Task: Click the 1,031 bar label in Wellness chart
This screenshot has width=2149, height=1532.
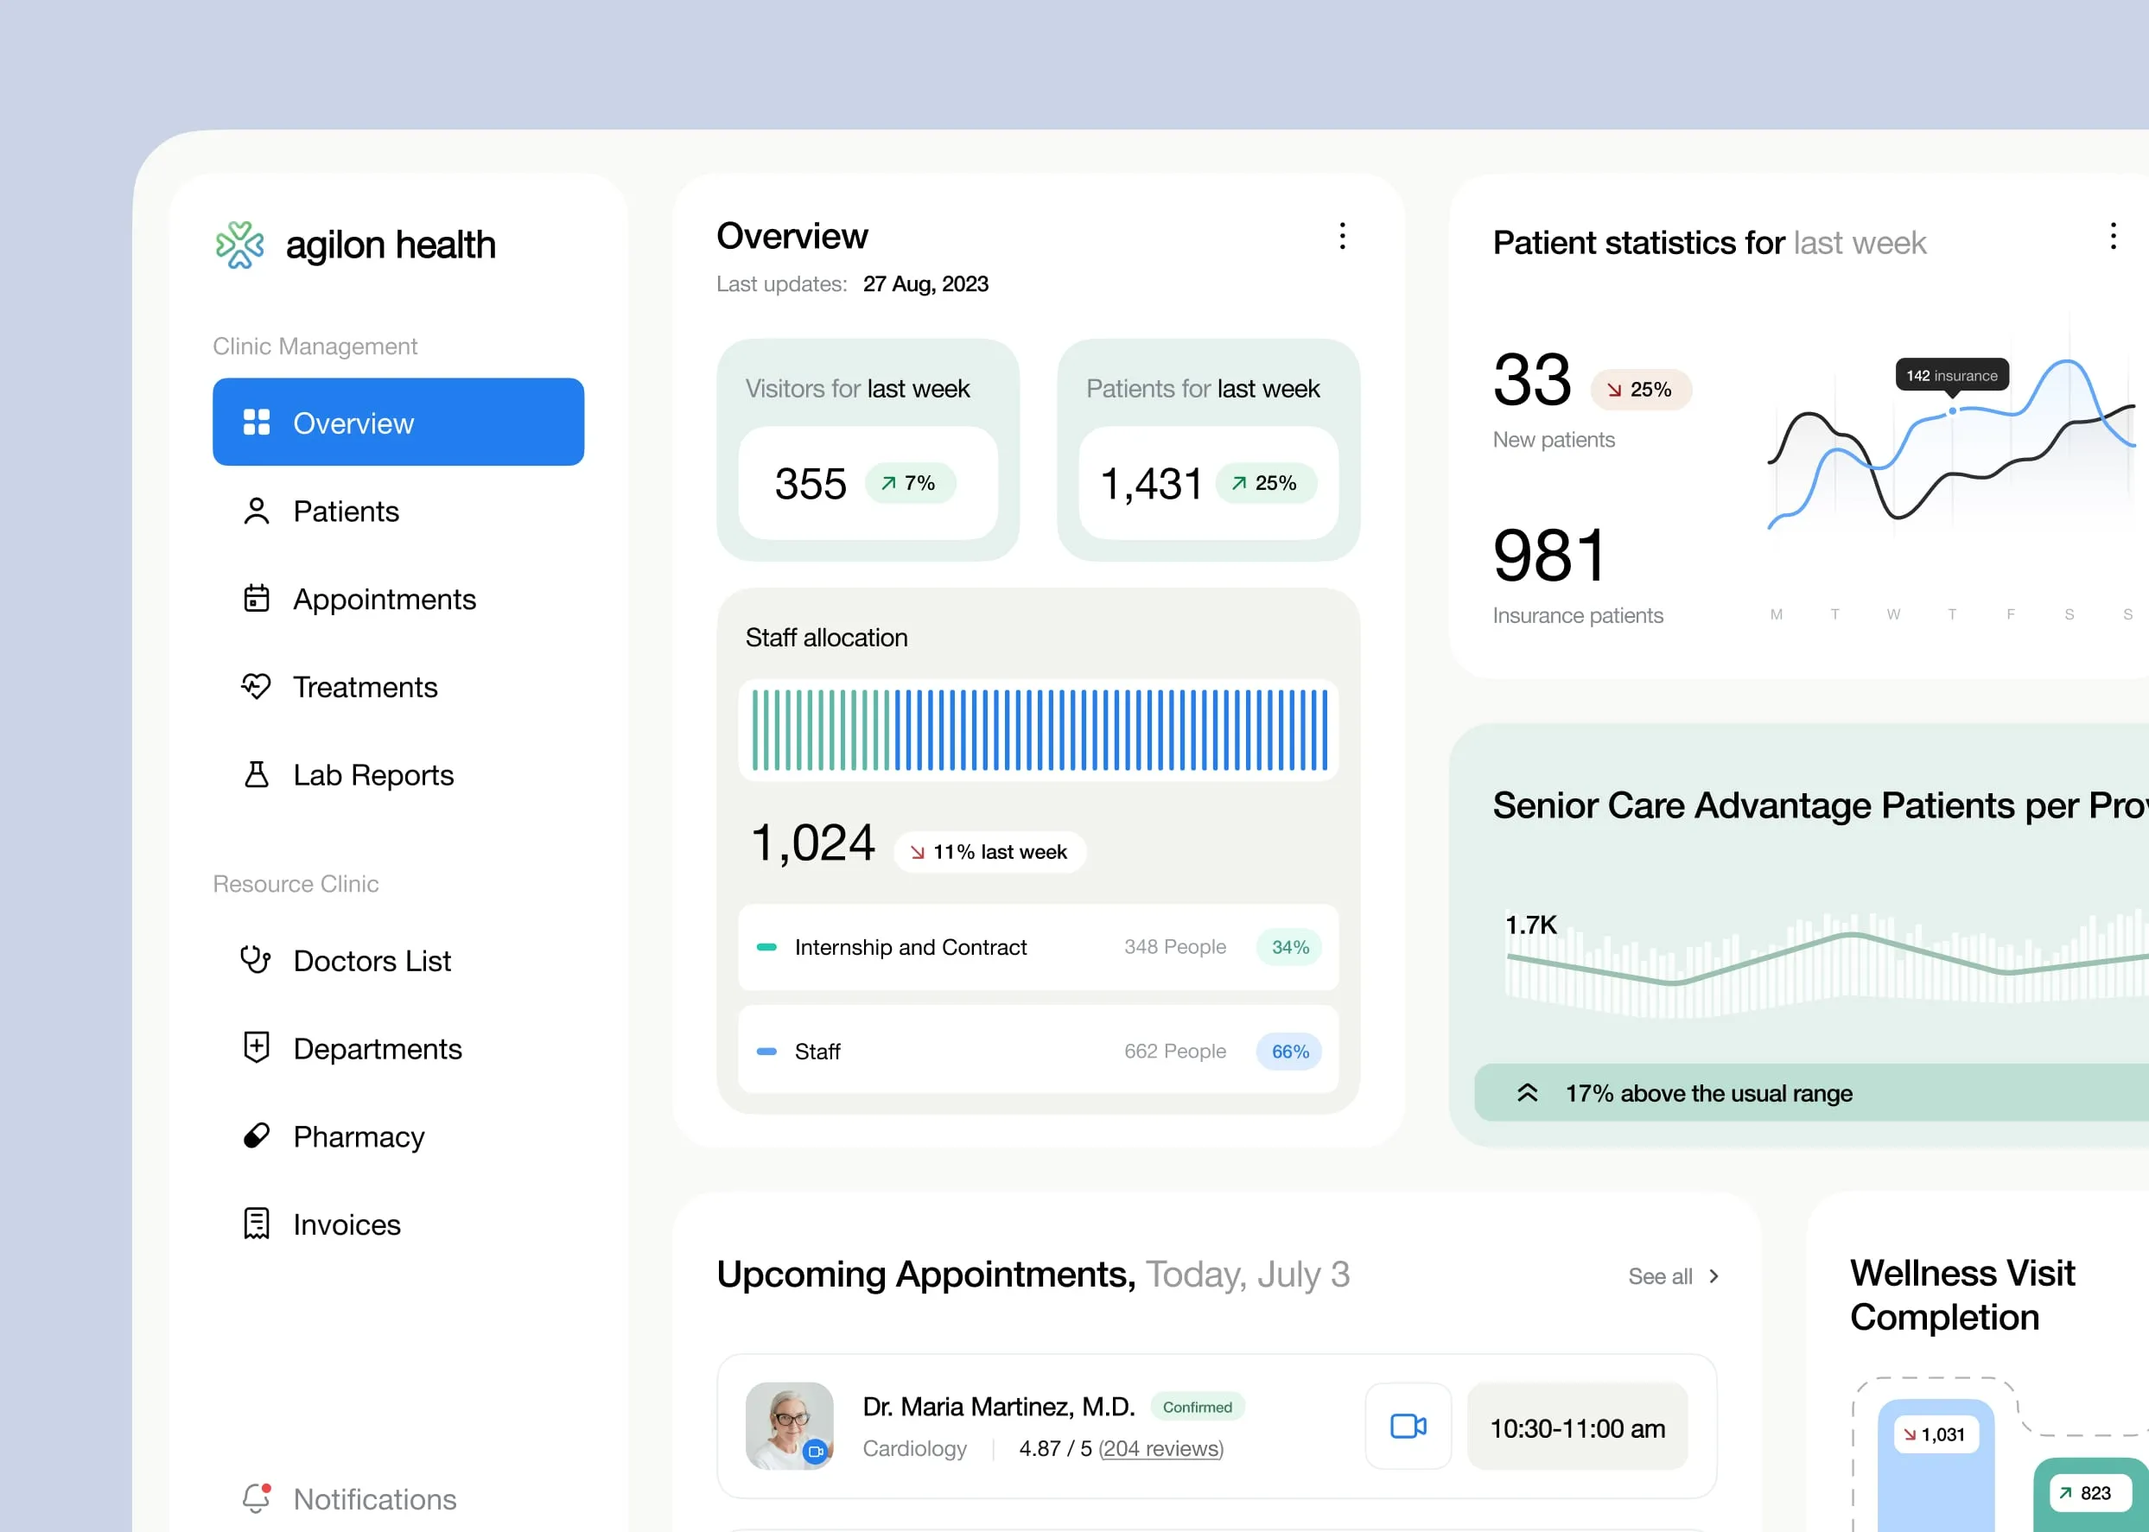Action: [x=1935, y=1433]
